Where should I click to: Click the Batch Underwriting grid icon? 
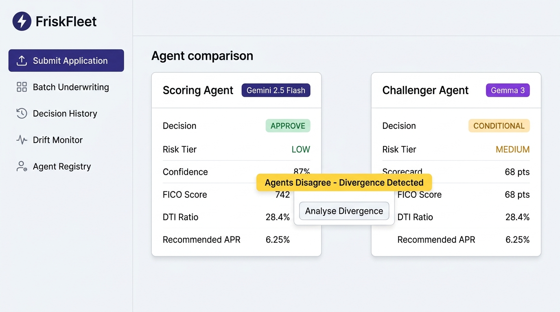tap(22, 87)
